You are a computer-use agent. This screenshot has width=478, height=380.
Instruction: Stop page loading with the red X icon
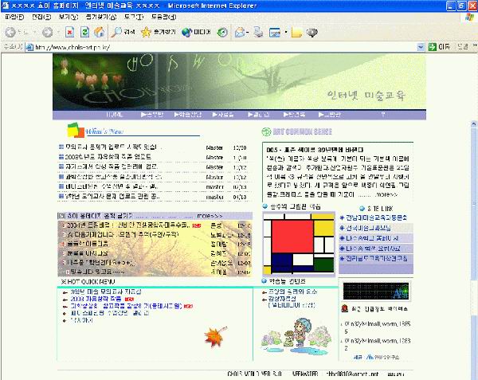point(70,32)
